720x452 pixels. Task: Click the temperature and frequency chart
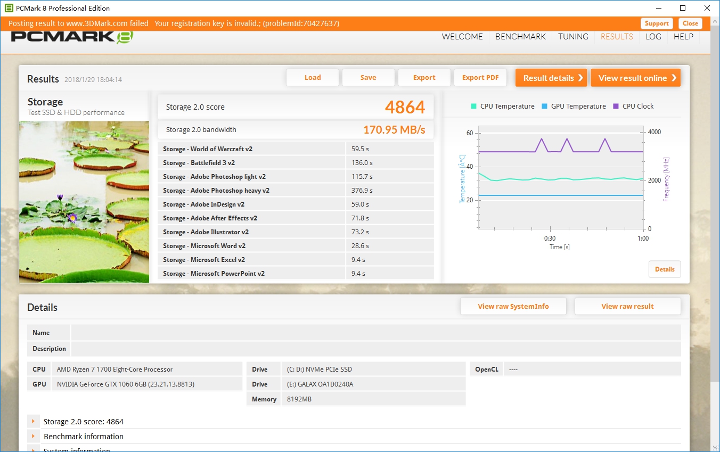click(x=561, y=178)
